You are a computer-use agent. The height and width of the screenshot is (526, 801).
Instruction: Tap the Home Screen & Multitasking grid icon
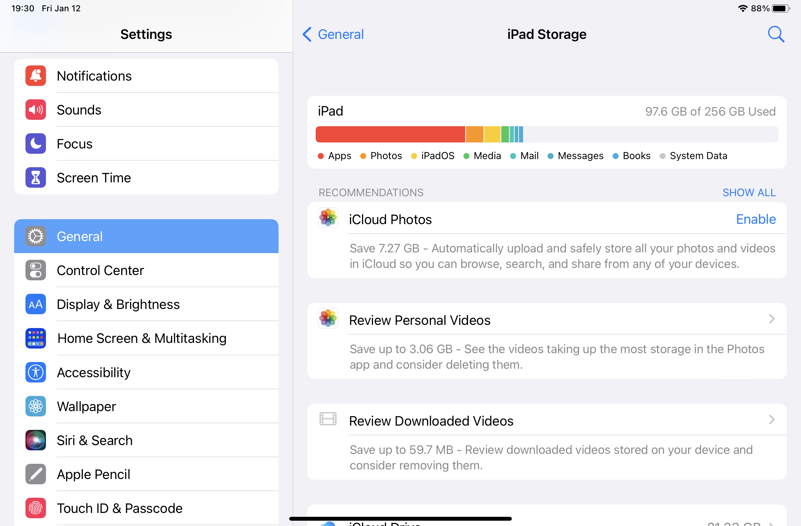[36, 338]
